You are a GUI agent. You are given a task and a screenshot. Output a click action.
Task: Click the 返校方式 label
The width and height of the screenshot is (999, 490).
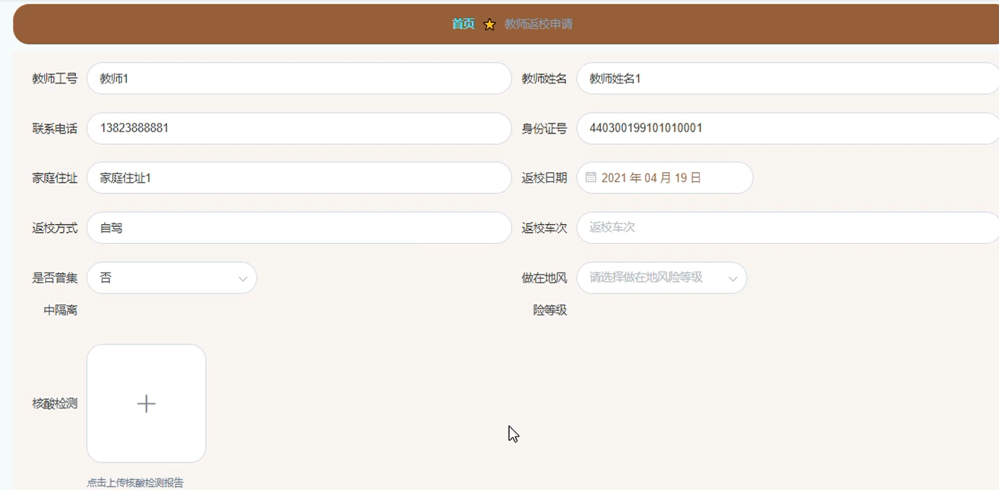click(x=55, y=228)
